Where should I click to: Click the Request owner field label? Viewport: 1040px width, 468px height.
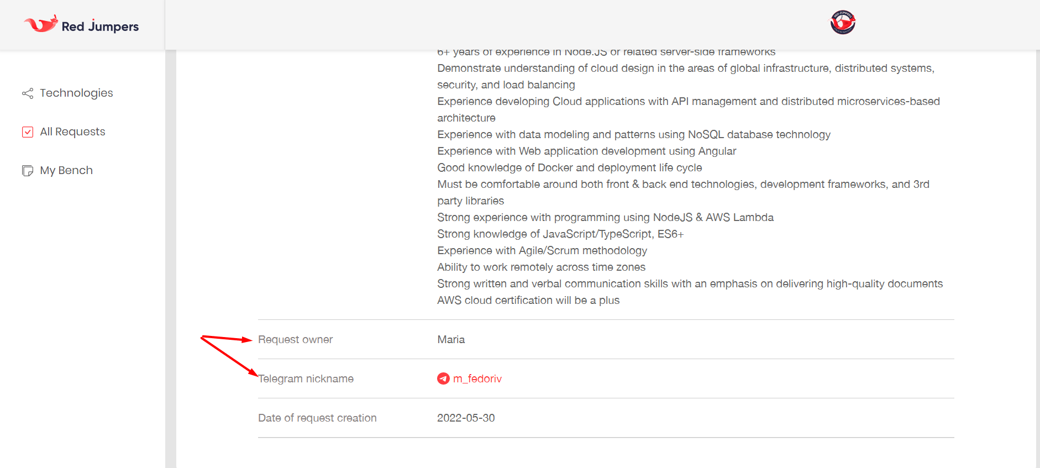295,339
